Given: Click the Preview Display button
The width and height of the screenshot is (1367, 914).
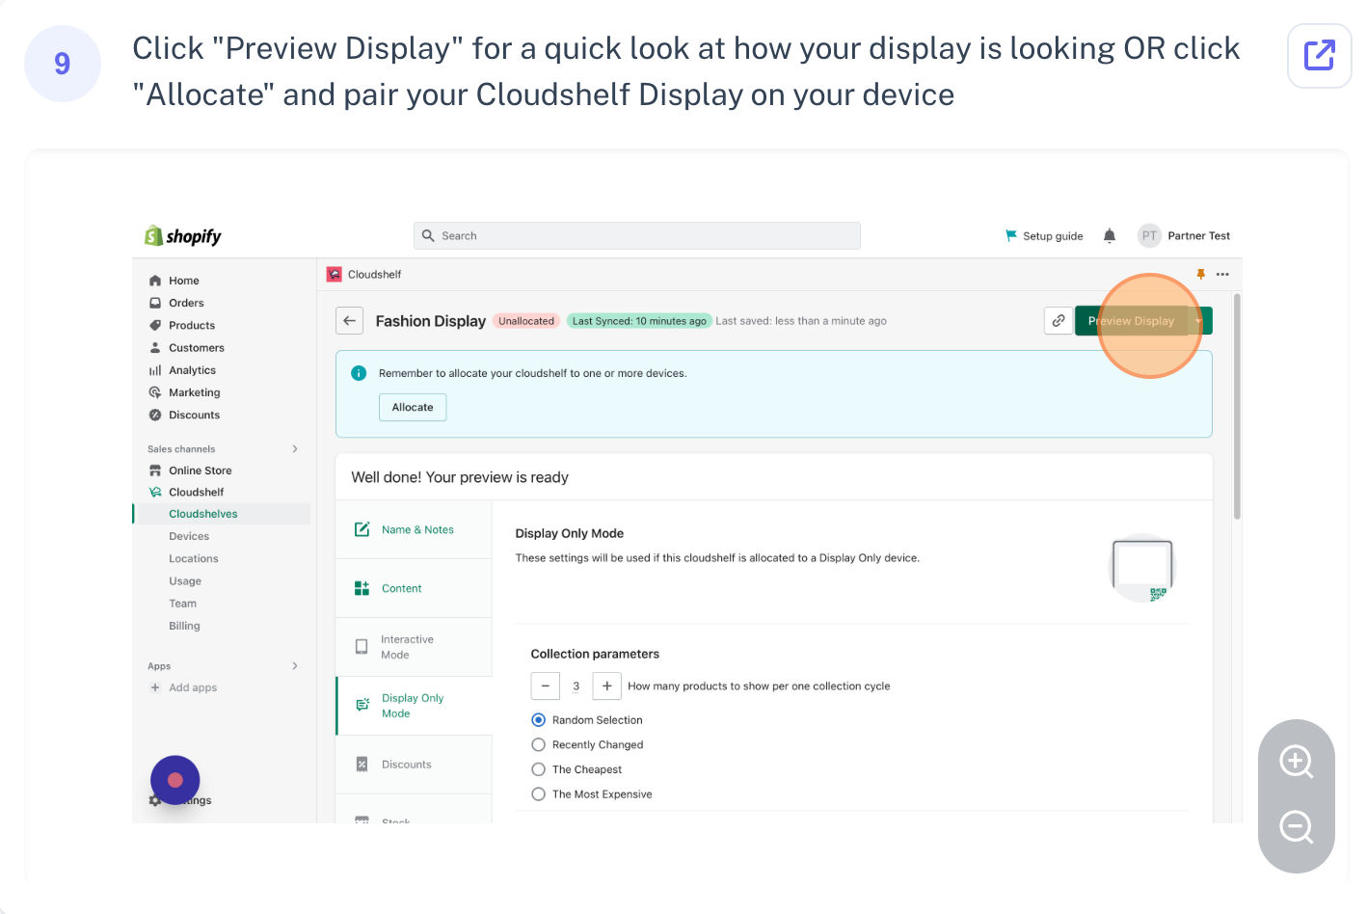Looking at the screenshot, I should pyautogui.click(x=1132, y=321).
